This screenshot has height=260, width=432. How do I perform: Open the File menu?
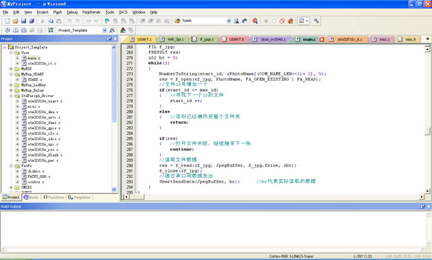pos(5,12)
